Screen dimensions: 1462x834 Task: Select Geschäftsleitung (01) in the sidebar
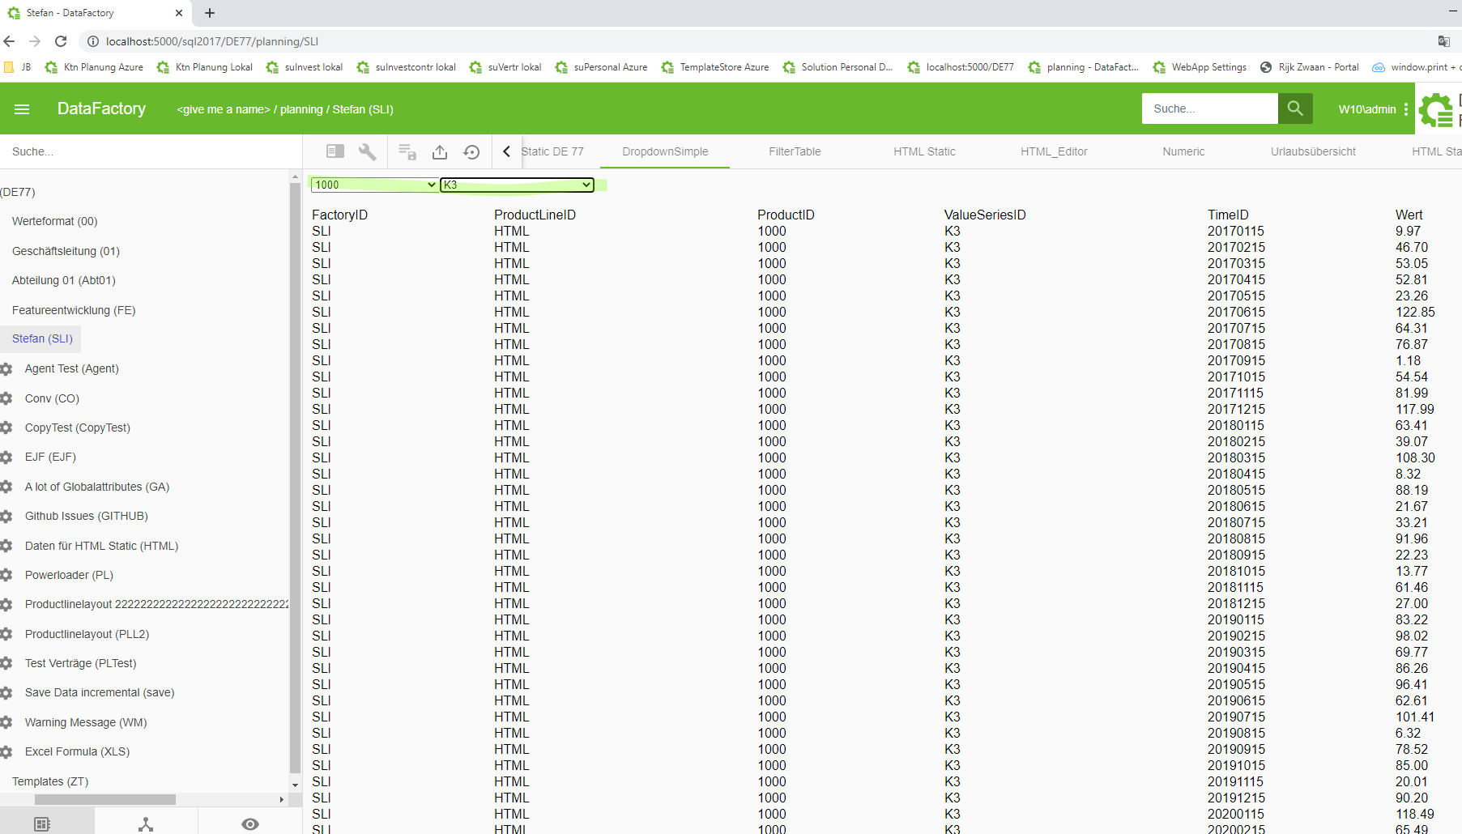coord(66,251)
